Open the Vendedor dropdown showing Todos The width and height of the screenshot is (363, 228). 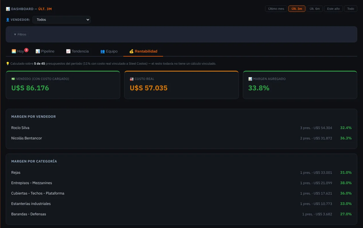coord(61,20)
